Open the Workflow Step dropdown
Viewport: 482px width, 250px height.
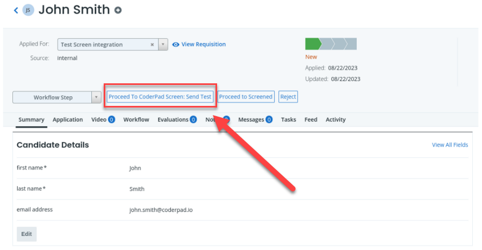[x=57, y=97]
